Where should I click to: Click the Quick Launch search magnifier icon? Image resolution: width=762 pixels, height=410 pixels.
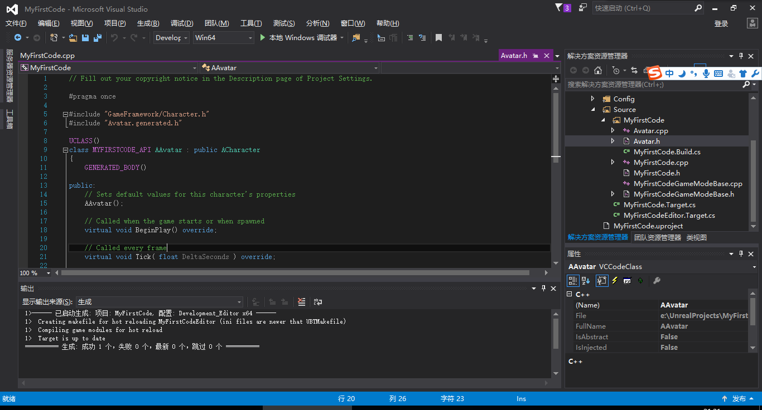[x=698, y=8]
